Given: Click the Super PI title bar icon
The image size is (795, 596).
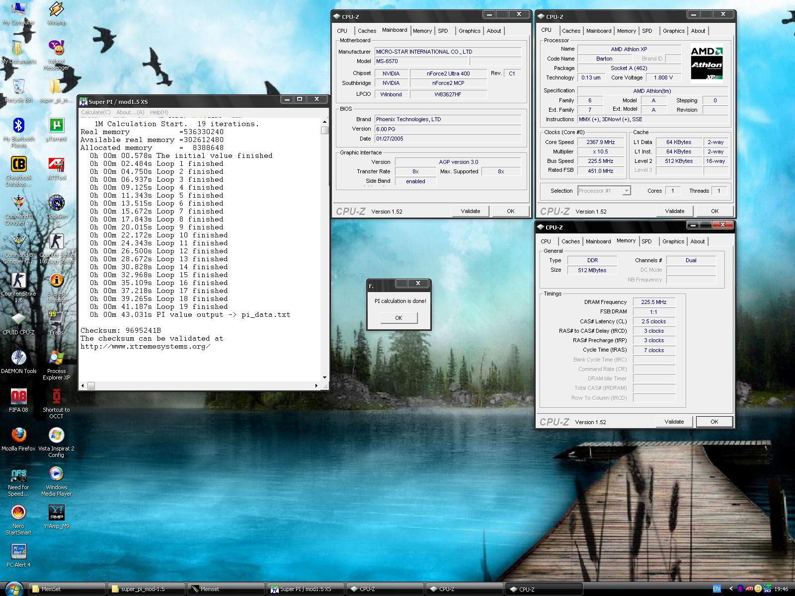Looking at the screenshot, I should tap(83, 101).
